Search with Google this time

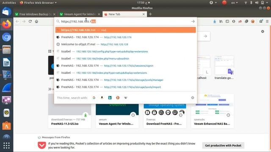pyautogui.click(x=94, y=98)
